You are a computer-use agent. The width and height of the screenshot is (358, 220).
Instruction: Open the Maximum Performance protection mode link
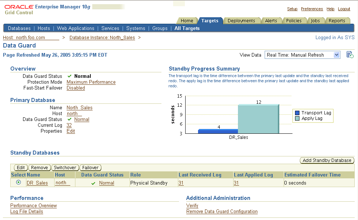91,82
